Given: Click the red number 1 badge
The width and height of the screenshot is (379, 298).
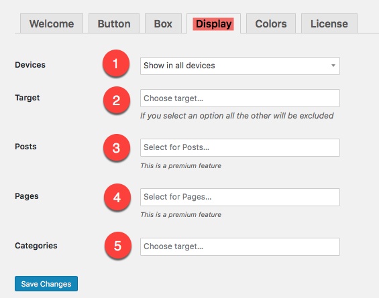Looking at the screenshot, I should tap(116, 63).
